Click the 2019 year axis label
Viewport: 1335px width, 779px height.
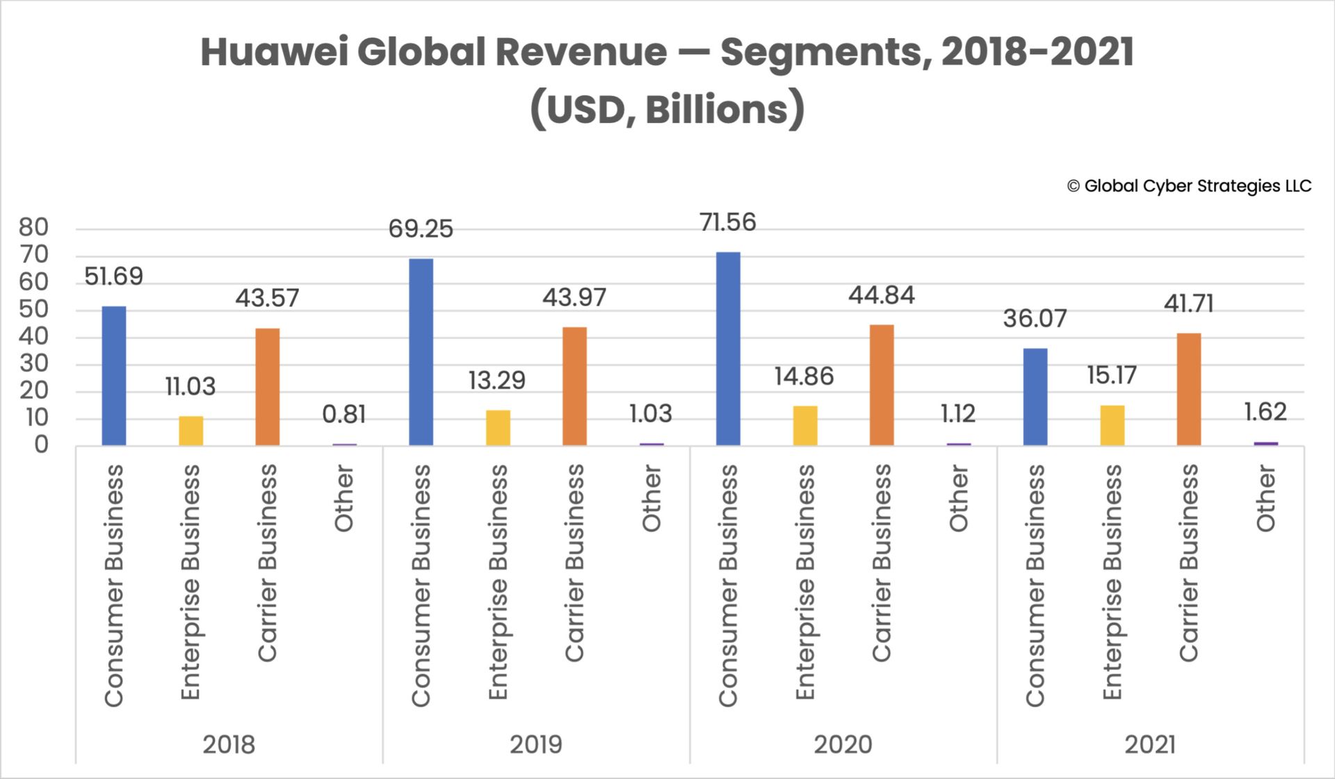tap(536, 745)
